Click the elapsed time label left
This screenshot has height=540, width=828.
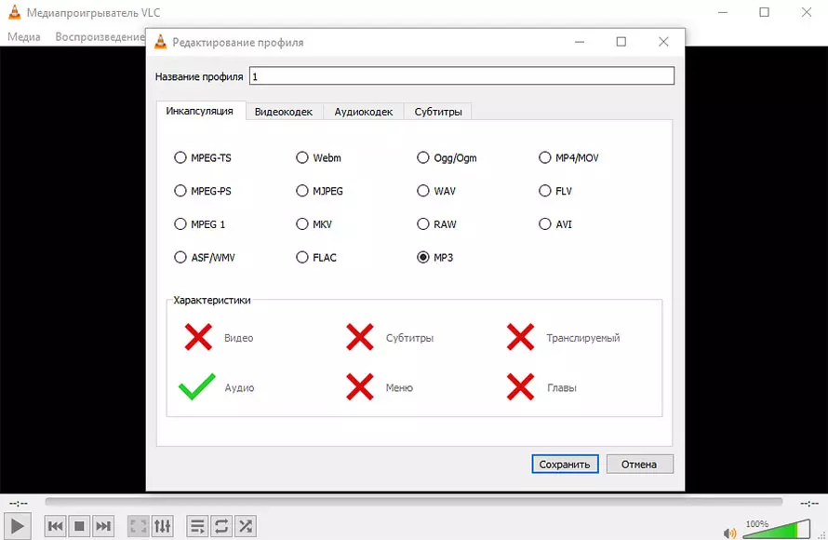(x=19, y=504)
